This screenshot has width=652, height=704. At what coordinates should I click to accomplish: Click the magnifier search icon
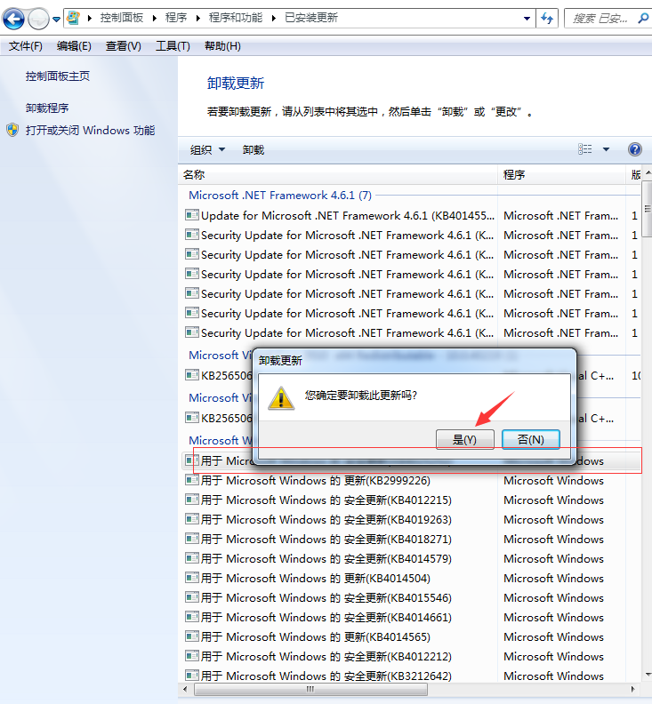pyautogui.click(x=643, y=18)
